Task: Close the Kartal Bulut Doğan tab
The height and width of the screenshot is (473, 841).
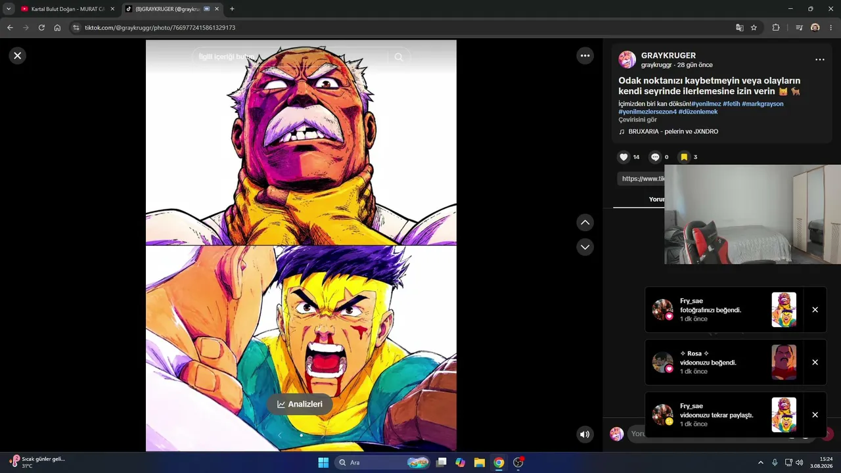Action: (112, 9)
